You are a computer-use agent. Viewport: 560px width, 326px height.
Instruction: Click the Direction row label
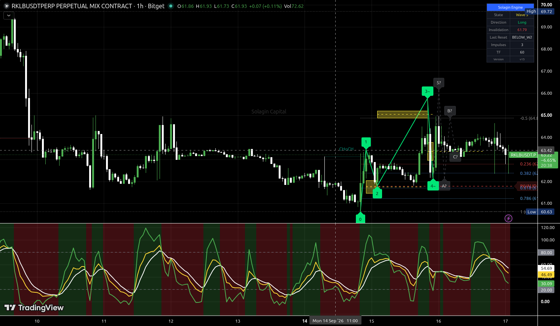point(499,22)
